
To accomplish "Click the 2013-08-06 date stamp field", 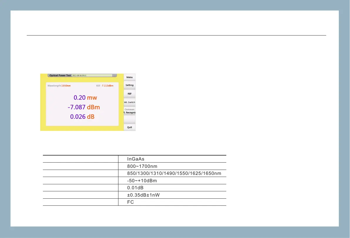I will pyautogui.click(x=92, y=75).
